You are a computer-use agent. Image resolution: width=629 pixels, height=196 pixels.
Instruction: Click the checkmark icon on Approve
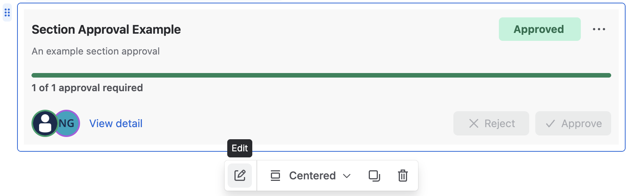[550, 123]
